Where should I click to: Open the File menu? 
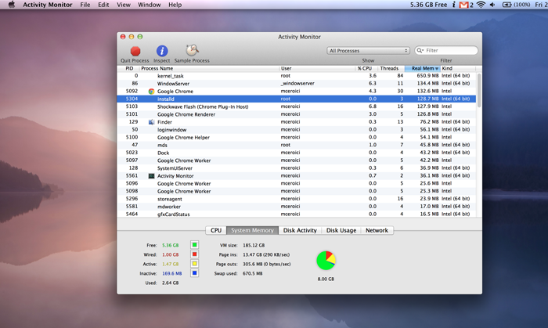[85, 5]
